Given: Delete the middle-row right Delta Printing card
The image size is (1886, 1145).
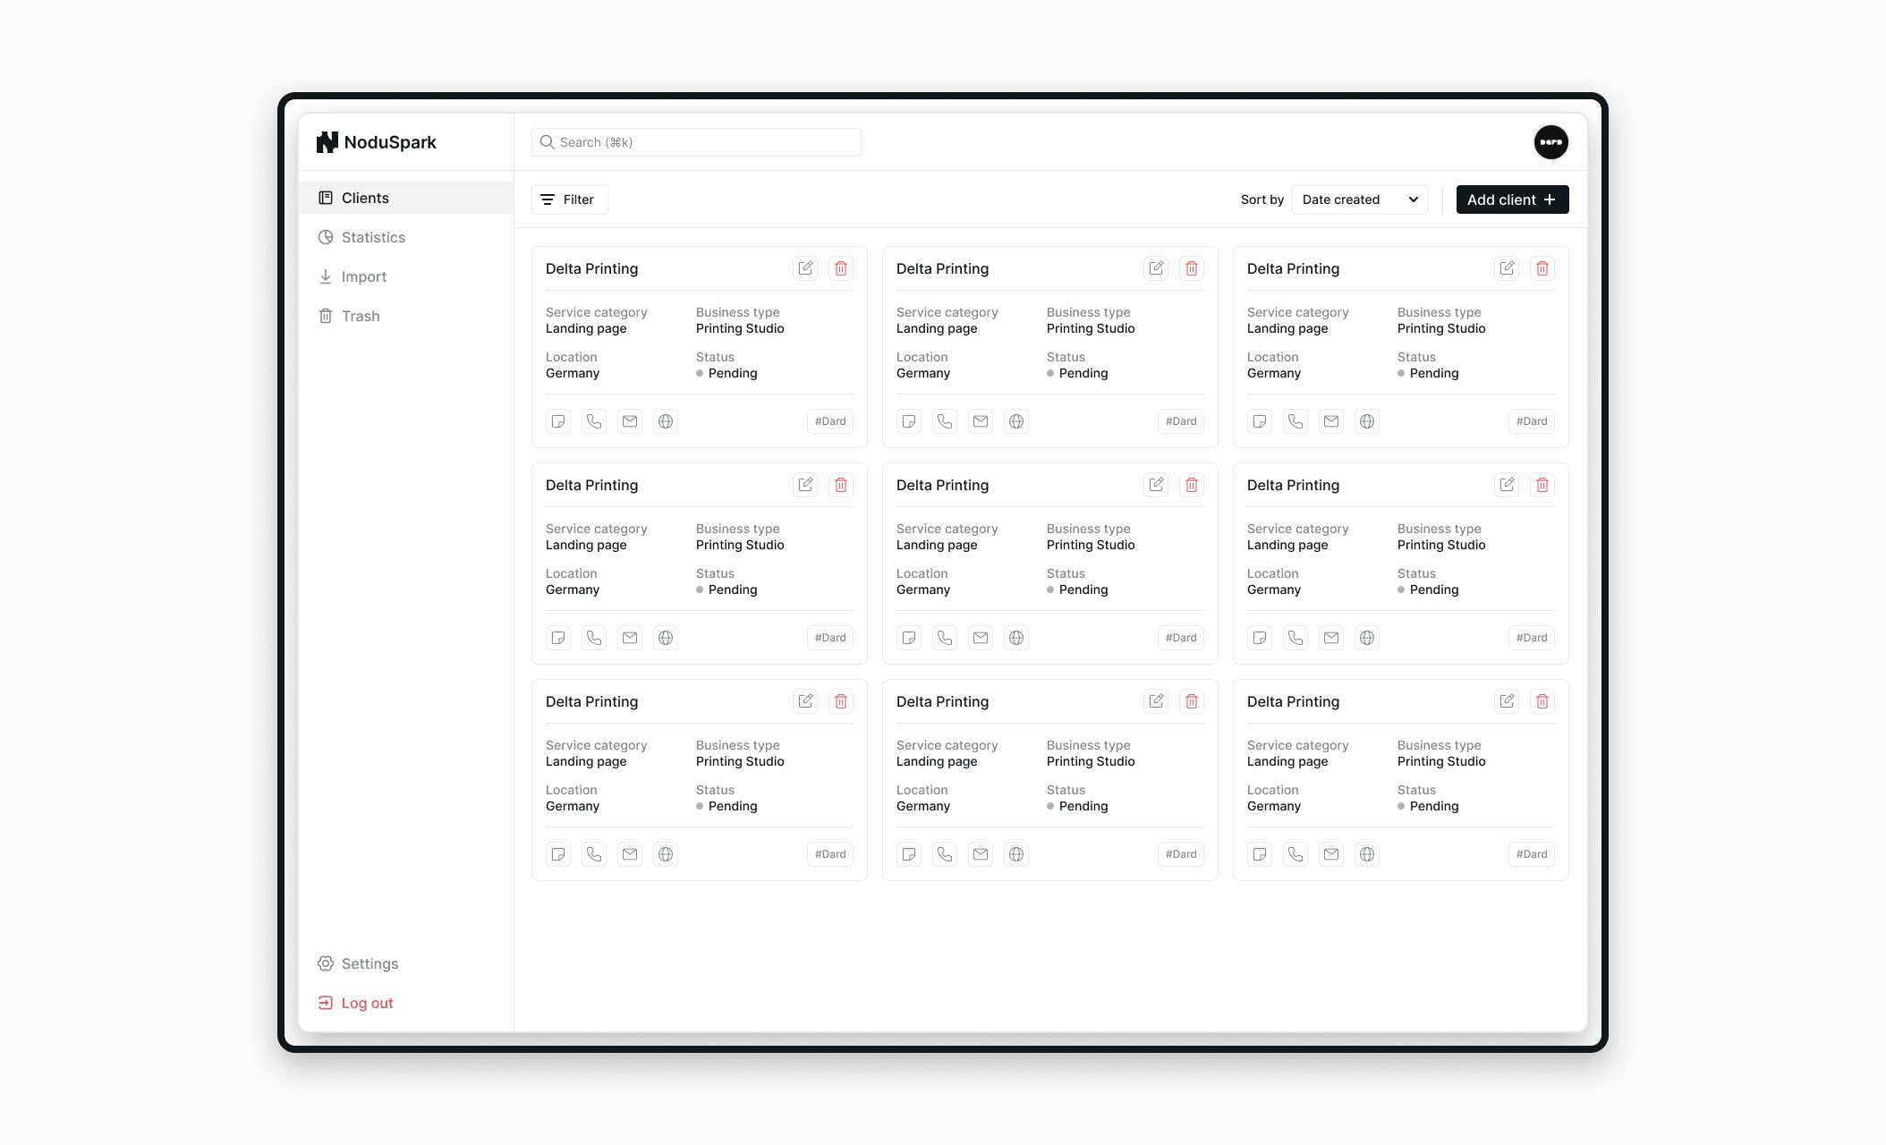Looking at the screenshot, I should pyautogui.click(x=1542, y=485).
